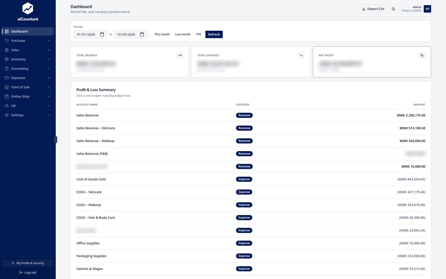Open the end date calendar picker icon
The width and height of the screenshot is (446, 279).
[x=142, y=35]
